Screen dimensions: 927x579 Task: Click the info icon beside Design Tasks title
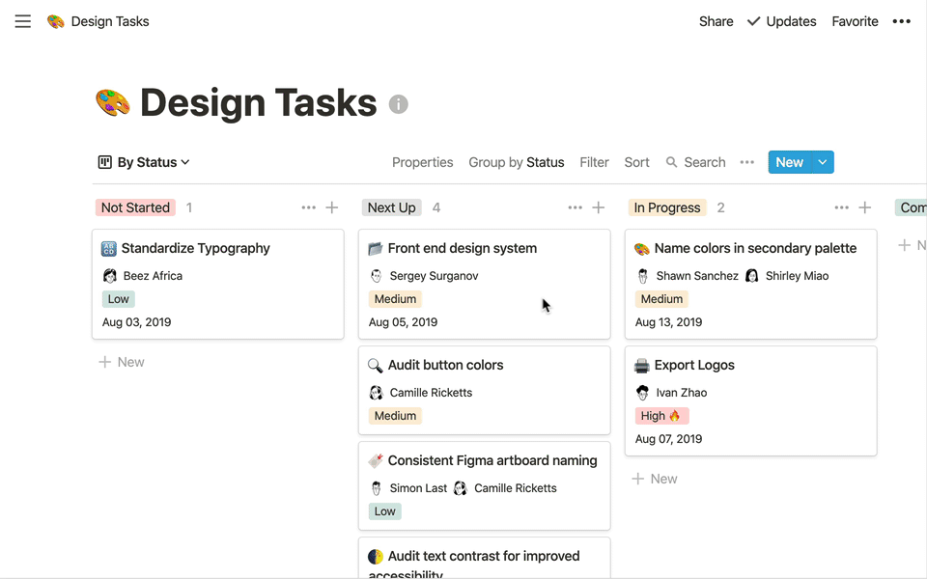tap(398, 104)
